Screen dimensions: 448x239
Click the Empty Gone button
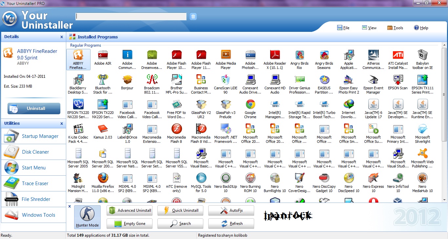pos(130,224)
